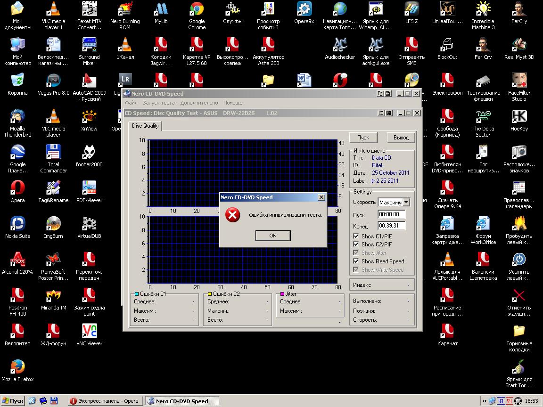This screenshot has height=407, width=543.
Task: Click OK in the error dialog
Action: tap(273, 236)
